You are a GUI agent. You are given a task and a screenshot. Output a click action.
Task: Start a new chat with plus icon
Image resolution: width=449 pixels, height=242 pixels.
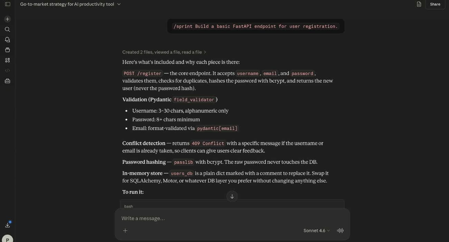click(8, 19)
